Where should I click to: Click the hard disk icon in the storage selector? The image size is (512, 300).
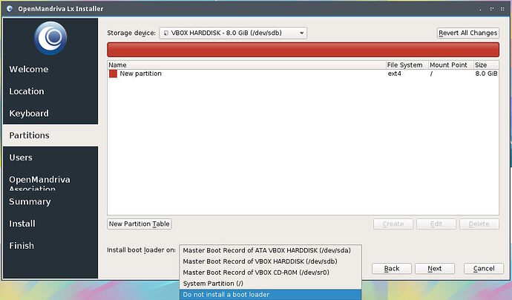coord(166,33)
